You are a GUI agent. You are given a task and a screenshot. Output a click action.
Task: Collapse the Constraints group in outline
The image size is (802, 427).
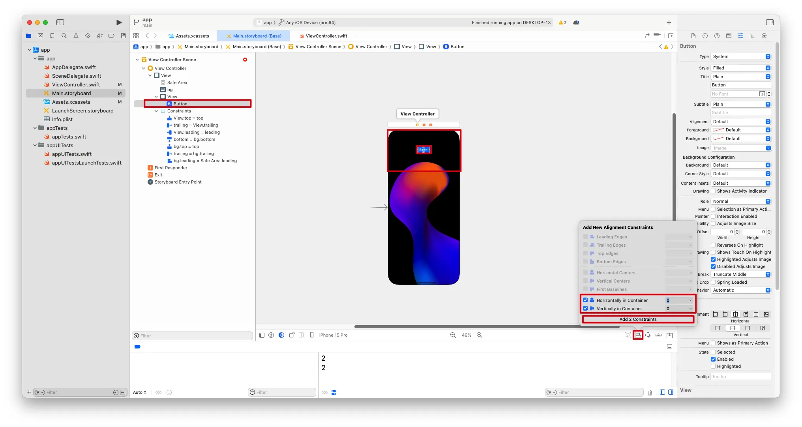tap(156, 111)
